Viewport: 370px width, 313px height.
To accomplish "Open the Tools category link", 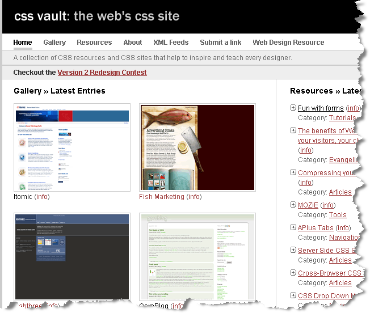I will click(338, 215).
